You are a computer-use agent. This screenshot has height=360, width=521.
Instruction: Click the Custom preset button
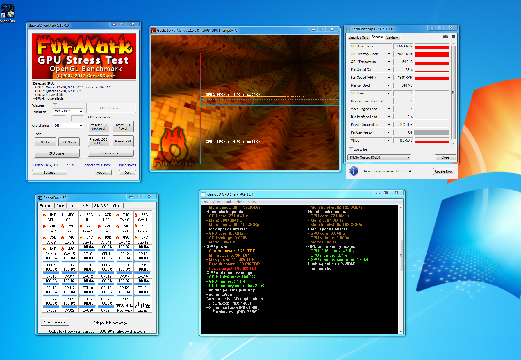pos(111,153)
